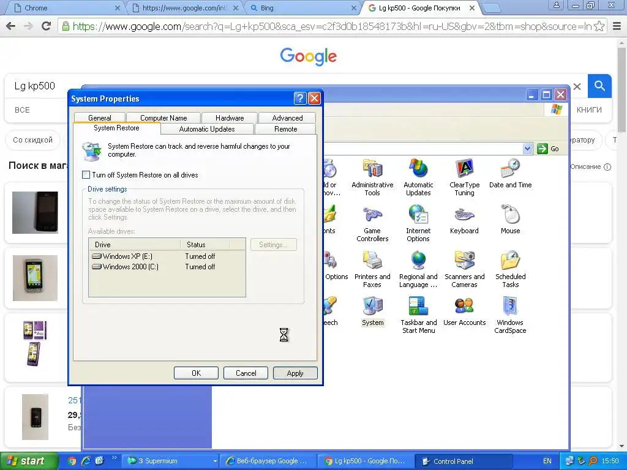Viewport: 627px width, 470px height.
Task: Clear the Google search box with X
Action: point(577,86)
